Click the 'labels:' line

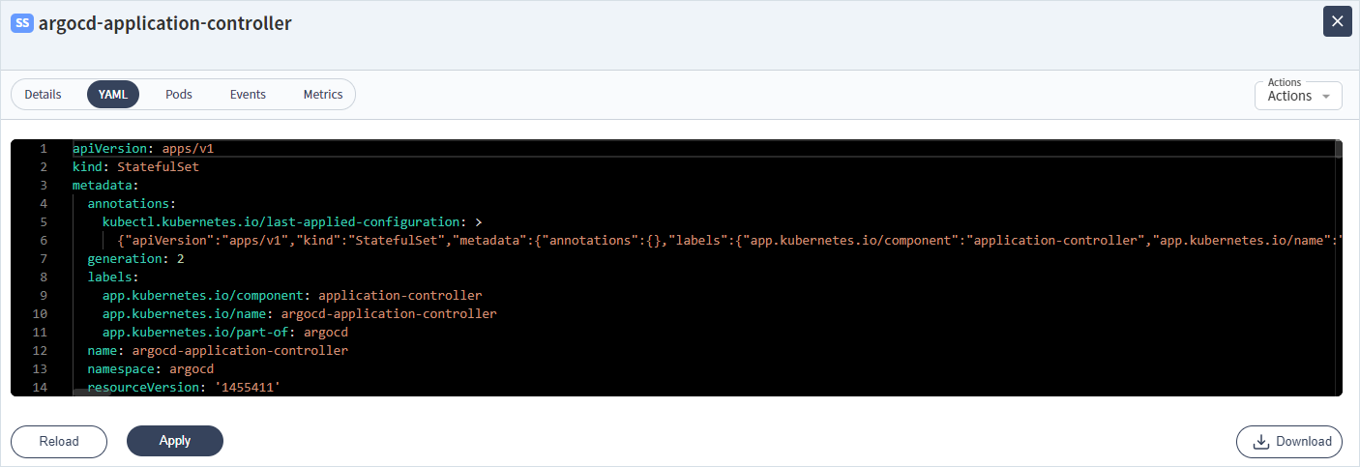point(113,277)
